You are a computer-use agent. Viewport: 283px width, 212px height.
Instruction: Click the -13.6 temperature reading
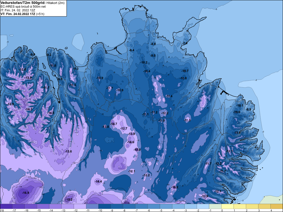[x=68, y=151]
